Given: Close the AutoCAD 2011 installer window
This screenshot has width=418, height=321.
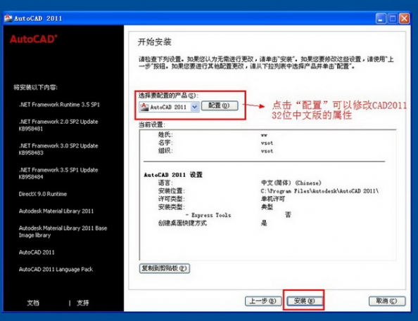Looking at the screenshot, I should (404, 19).
